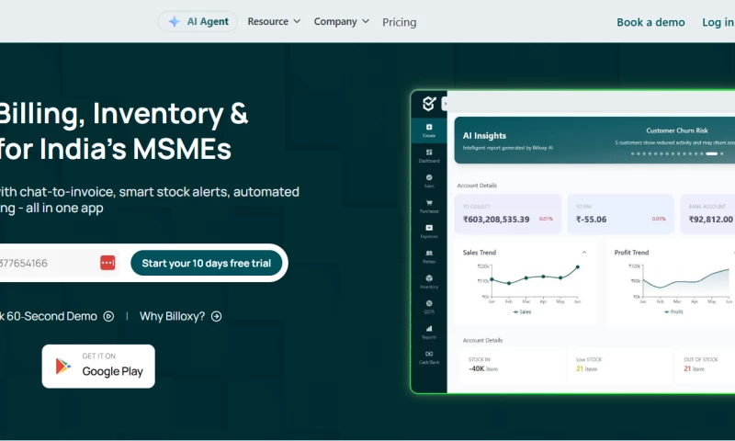Open the Why Billoxy? link
This screenshot has height=441, width=735.
pos(180,316)
